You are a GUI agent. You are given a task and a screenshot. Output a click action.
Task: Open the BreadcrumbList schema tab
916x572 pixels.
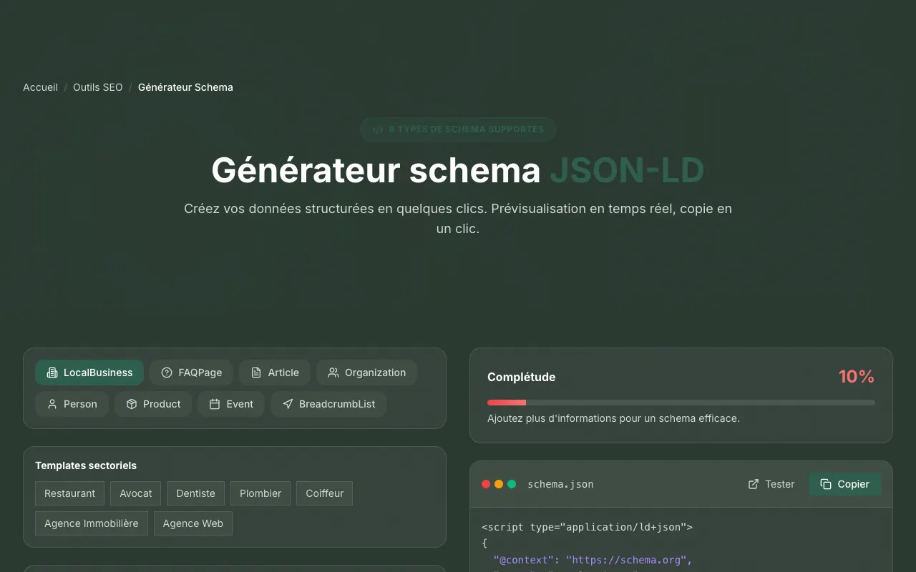click(328, 404)
